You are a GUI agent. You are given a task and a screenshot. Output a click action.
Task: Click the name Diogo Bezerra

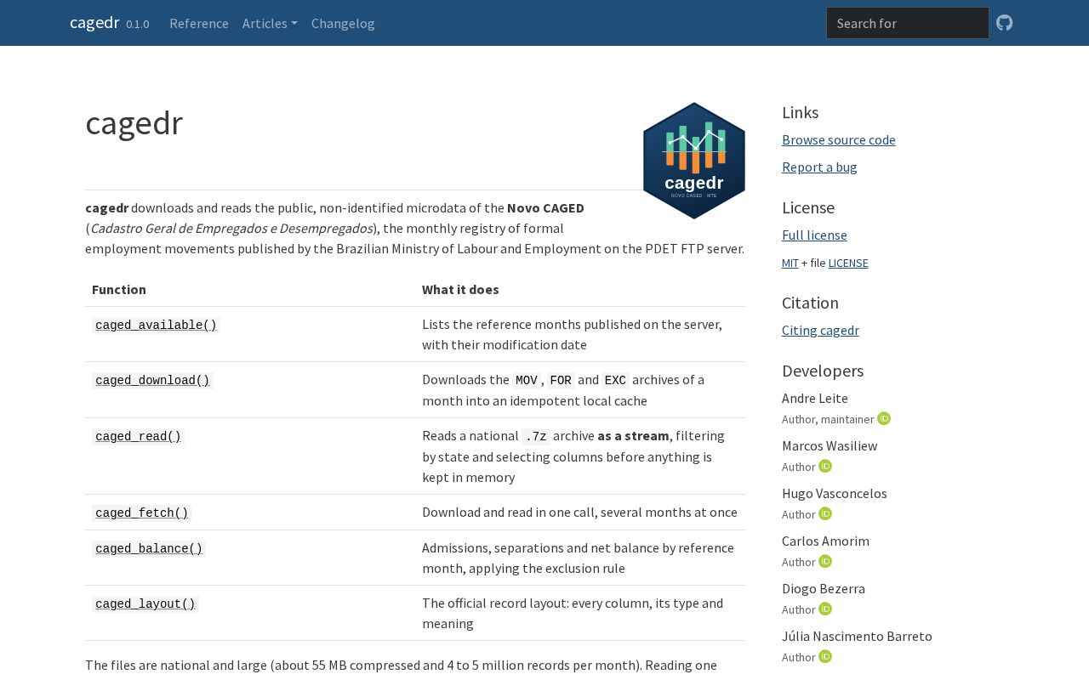824,588
